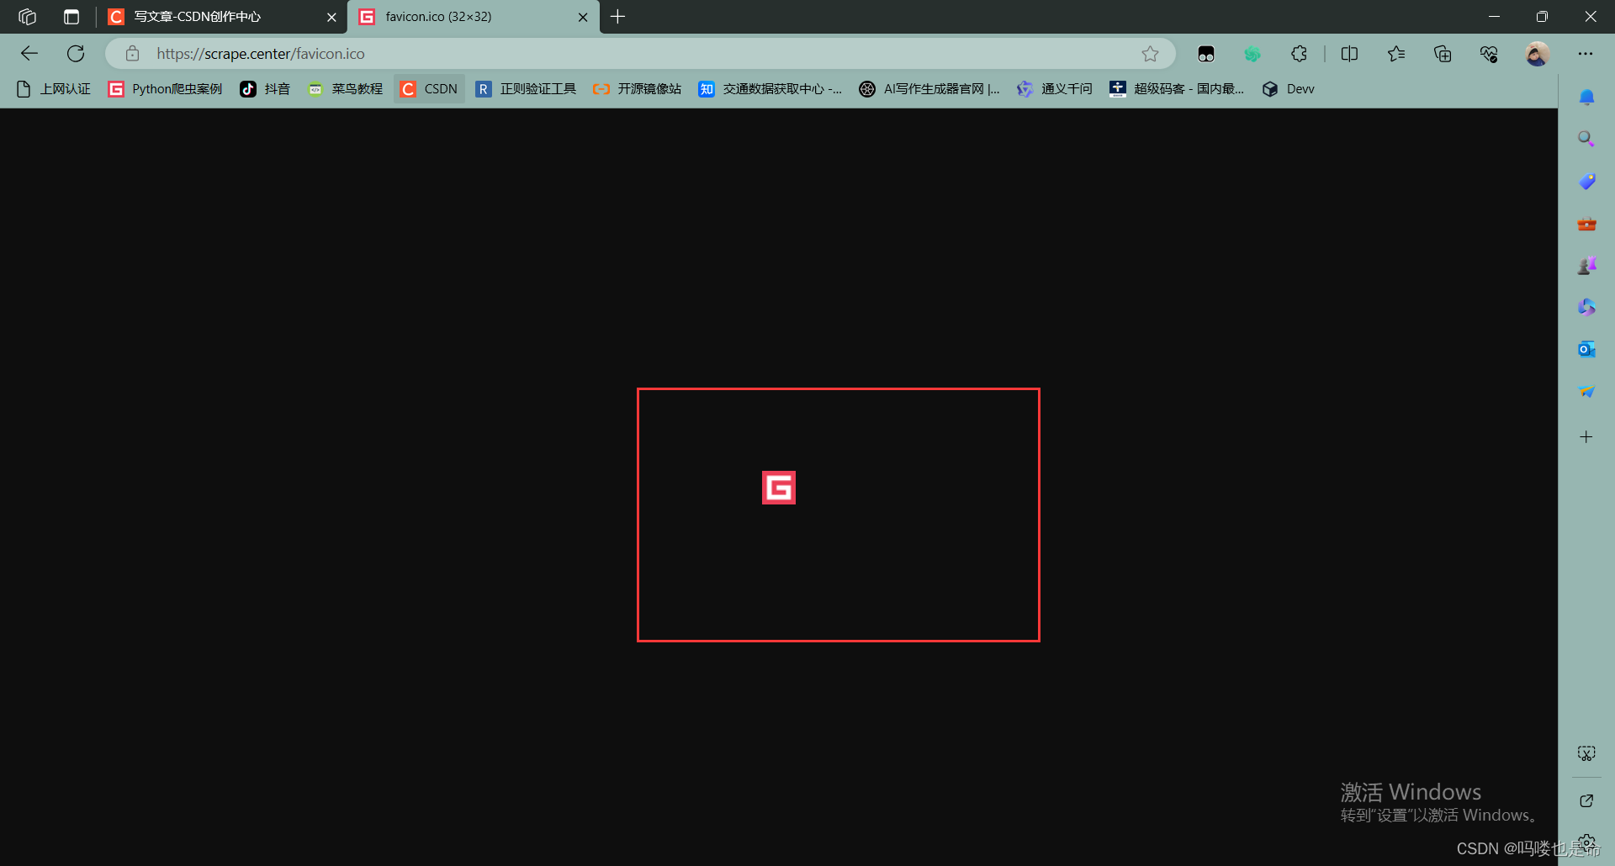Open sidebar Shopping tag icon
This screenshot has height=866, width=1615.
pos(1586,181)
